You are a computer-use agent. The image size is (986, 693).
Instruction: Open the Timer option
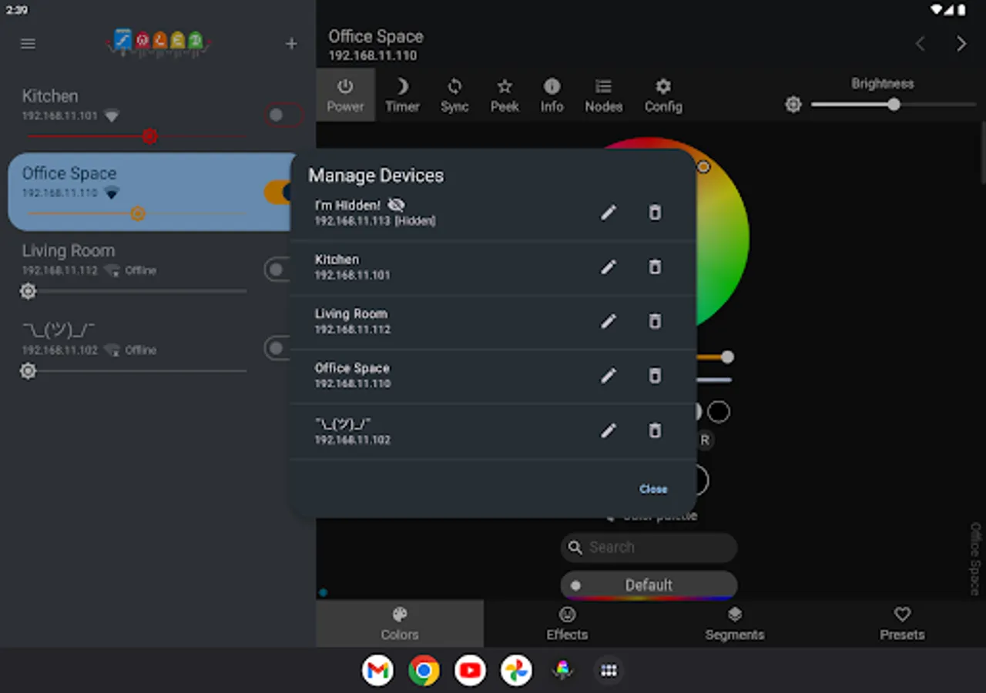402,95
